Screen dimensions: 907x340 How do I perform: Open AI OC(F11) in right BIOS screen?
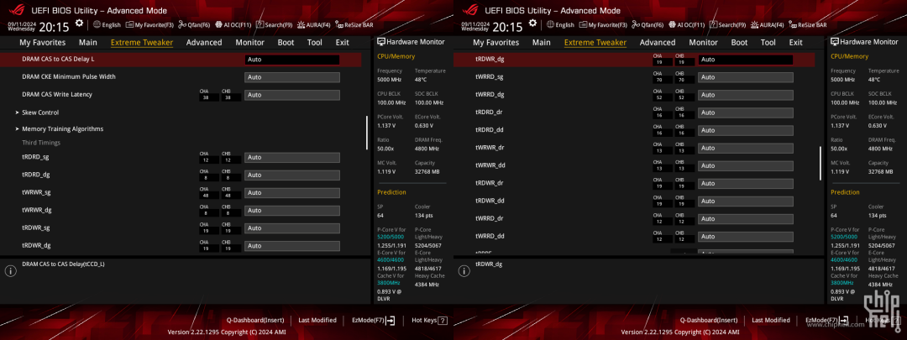coord(687,25)
